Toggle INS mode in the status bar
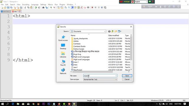Screen dimensions: 189x106 pyautogui.click(x=184, y=100)
